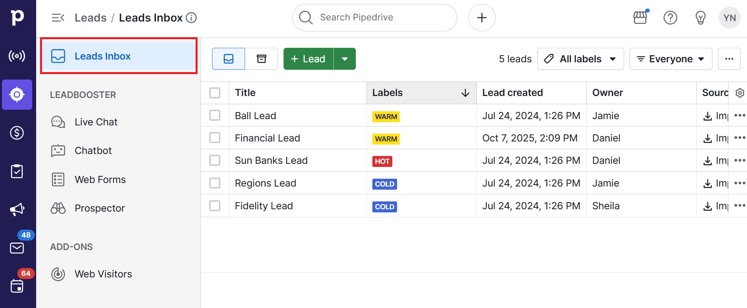The width and height of the screenshot is (747, 308).
Task: Open row actions dots for Sun Banks Lead
Action: click(740, 160)
